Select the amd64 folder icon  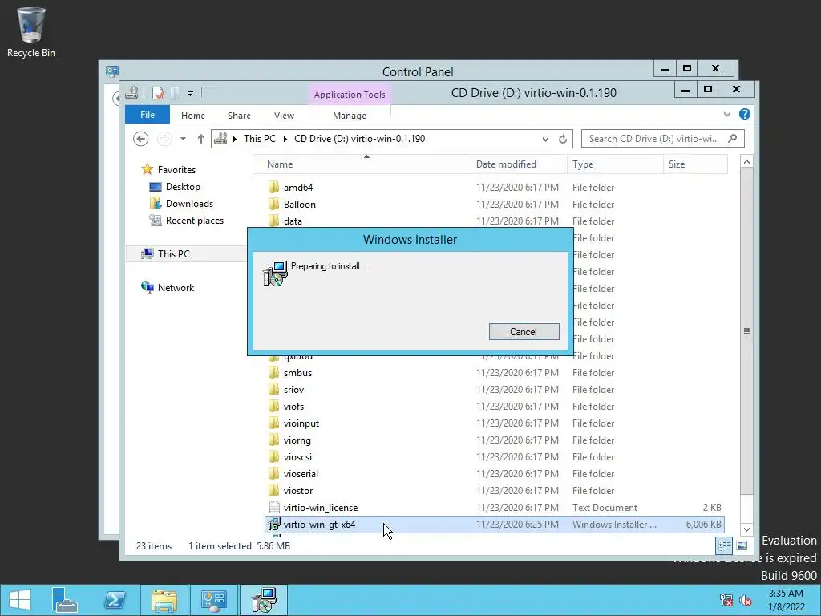click(273, 188)
